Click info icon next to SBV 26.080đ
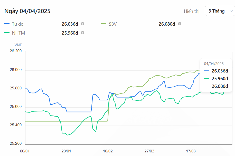The width and height of the screenshot is (235, 156). tap(180, 24)
